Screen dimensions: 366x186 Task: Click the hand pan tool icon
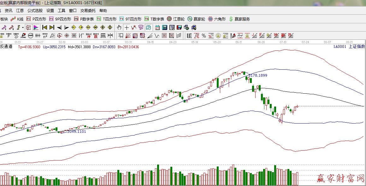[119, 27]
